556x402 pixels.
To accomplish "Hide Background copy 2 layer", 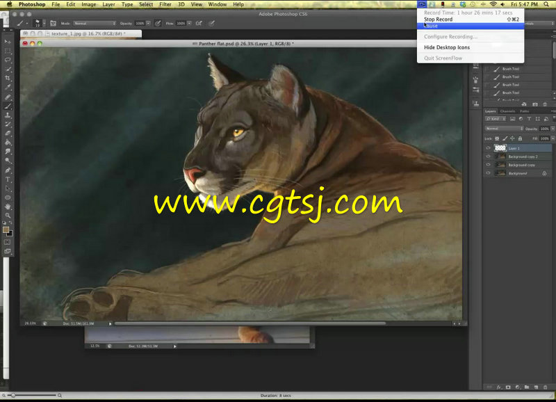I will [489, 156].
